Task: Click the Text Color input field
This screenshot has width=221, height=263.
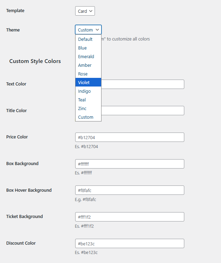Action: point(142,84)
